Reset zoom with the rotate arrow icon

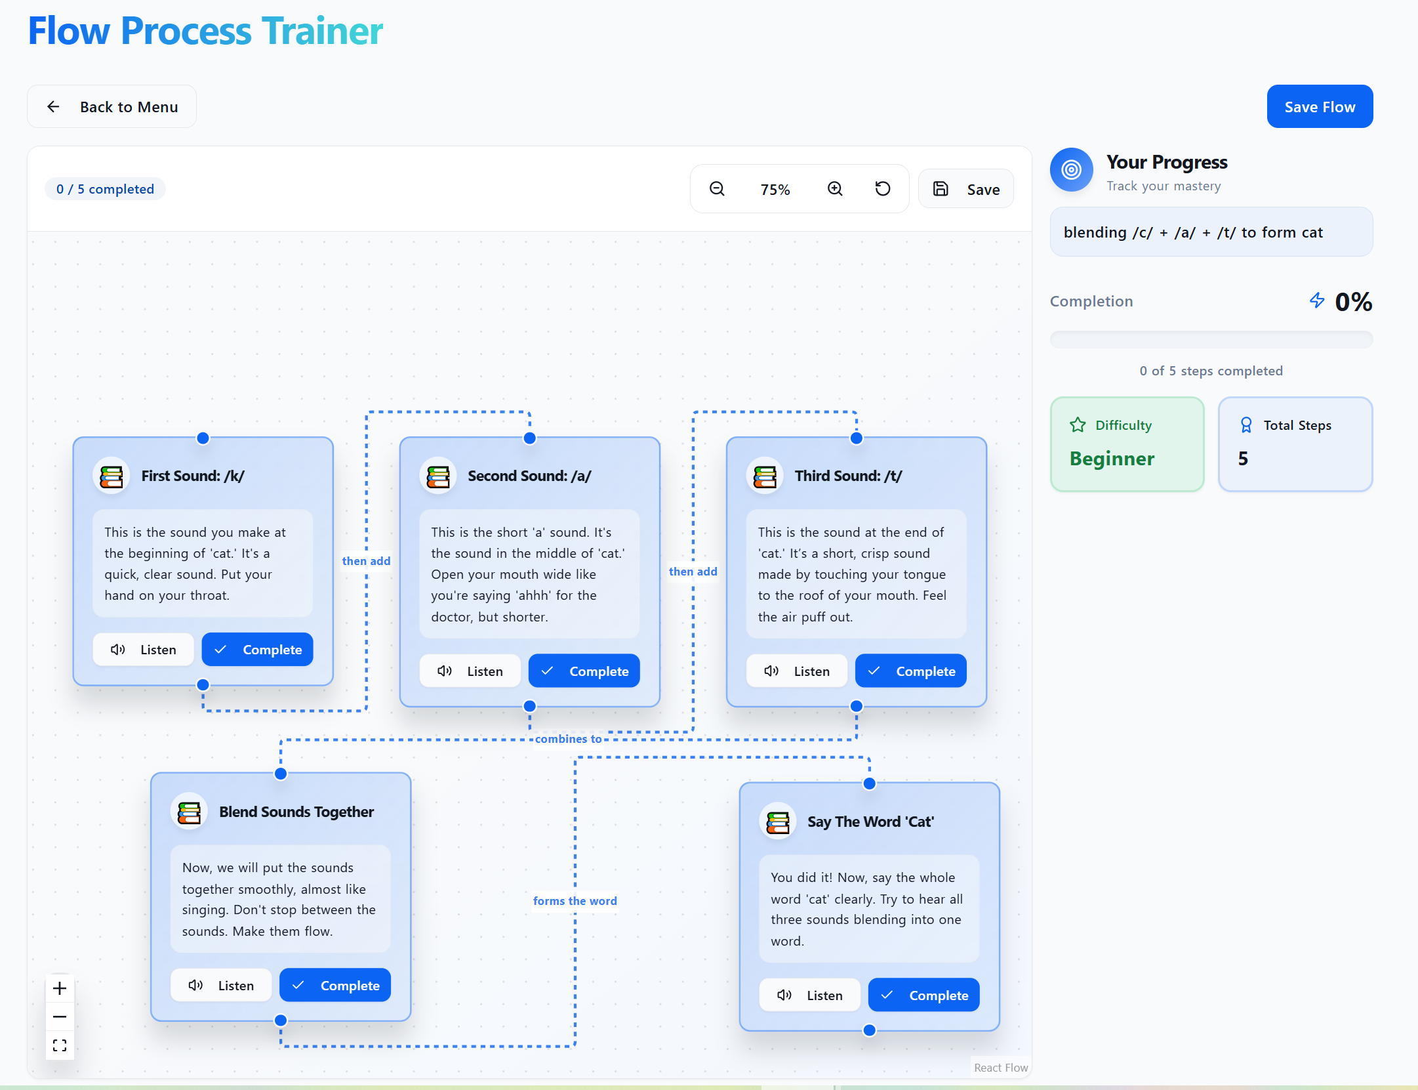[x=883, y=189]
